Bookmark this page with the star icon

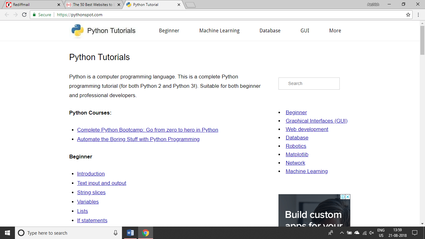(408, 15)
